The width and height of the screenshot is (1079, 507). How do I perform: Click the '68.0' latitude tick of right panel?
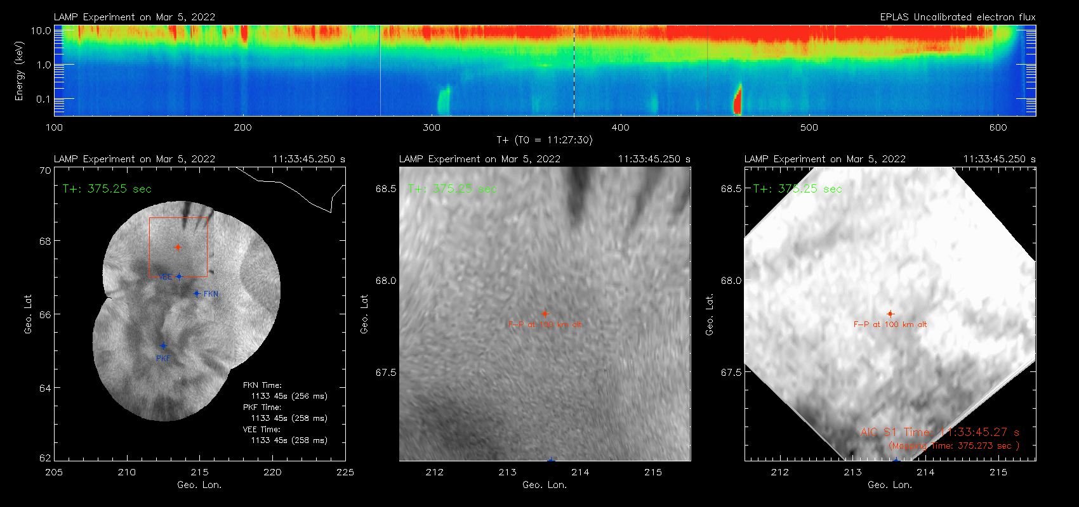click(x=731, y=281)
